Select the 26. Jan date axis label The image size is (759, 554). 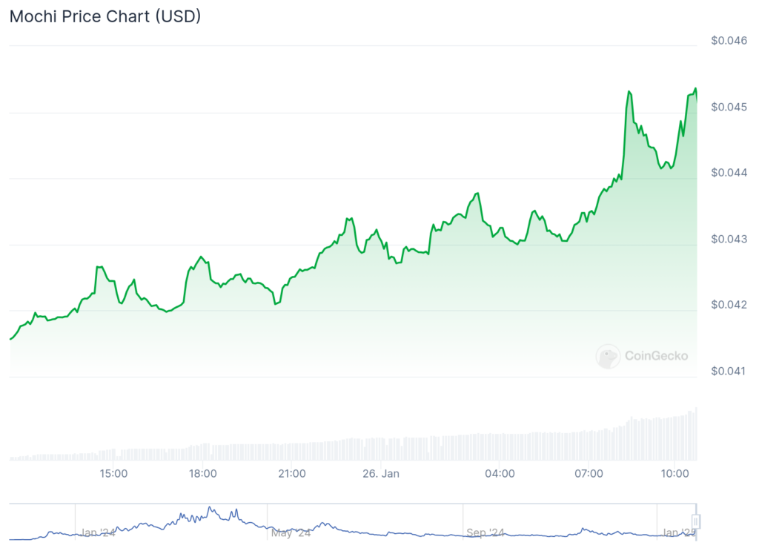click(380, 473)
